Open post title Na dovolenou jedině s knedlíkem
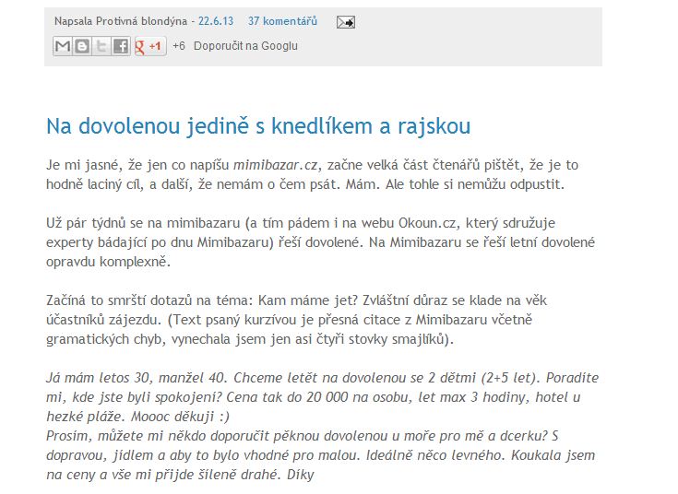The image size is (678, 494). point(258,126)
